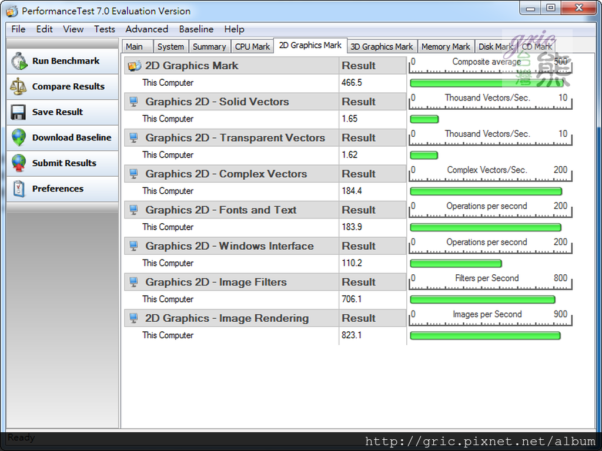The height and width of the screenshot is (451, 602).
Task: Click the Ready status bar text
Action: pos(21,437)
